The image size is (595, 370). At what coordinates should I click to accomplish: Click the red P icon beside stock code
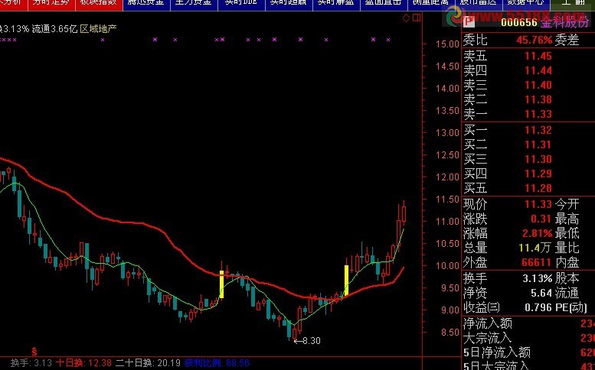pyautogui.click(x=469, y=22)
